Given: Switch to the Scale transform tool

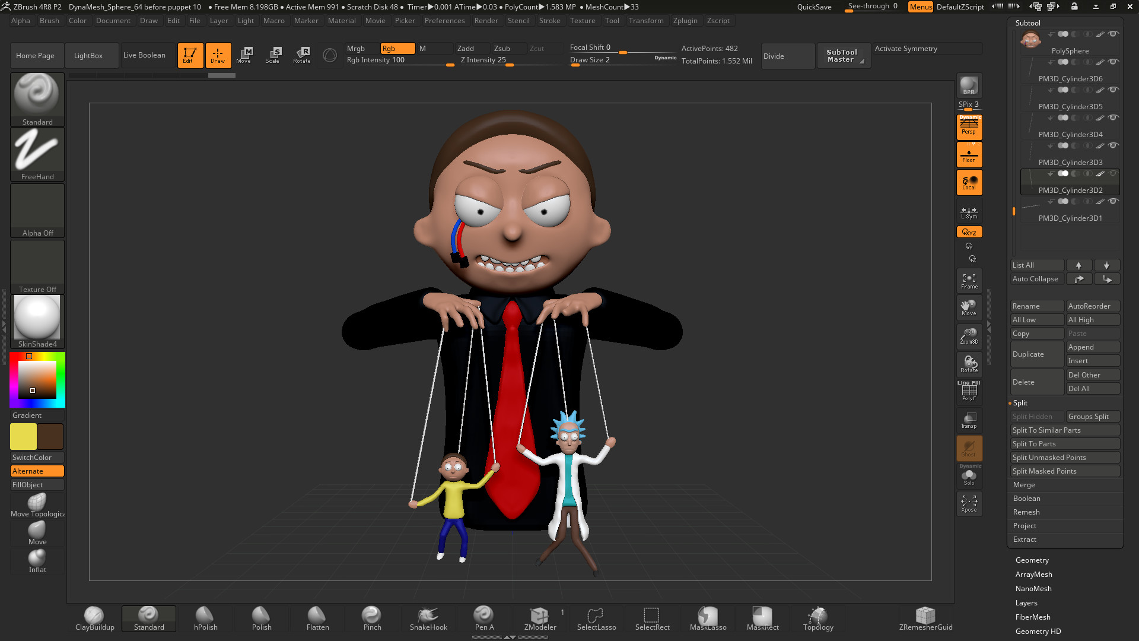Looking at the screenshot, I should click(273, 55).
